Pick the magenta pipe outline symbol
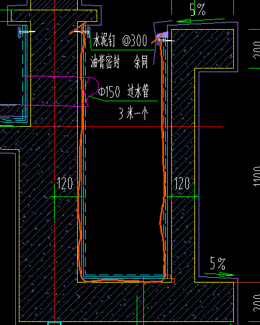This screenshot has width=260, height=325. [x=92, y=91]
